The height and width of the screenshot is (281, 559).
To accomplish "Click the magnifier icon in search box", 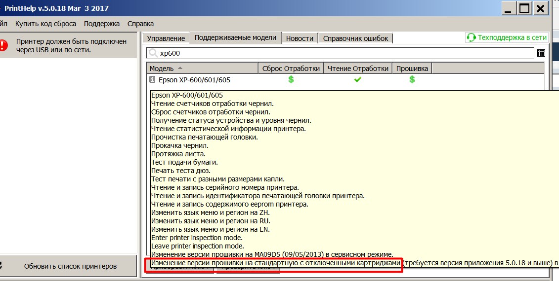I will pos(153,53).
